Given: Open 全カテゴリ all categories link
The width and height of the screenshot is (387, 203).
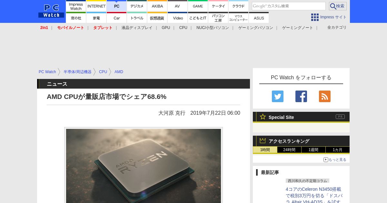Looking at the screenshot, I should click(x=337, y=27).
